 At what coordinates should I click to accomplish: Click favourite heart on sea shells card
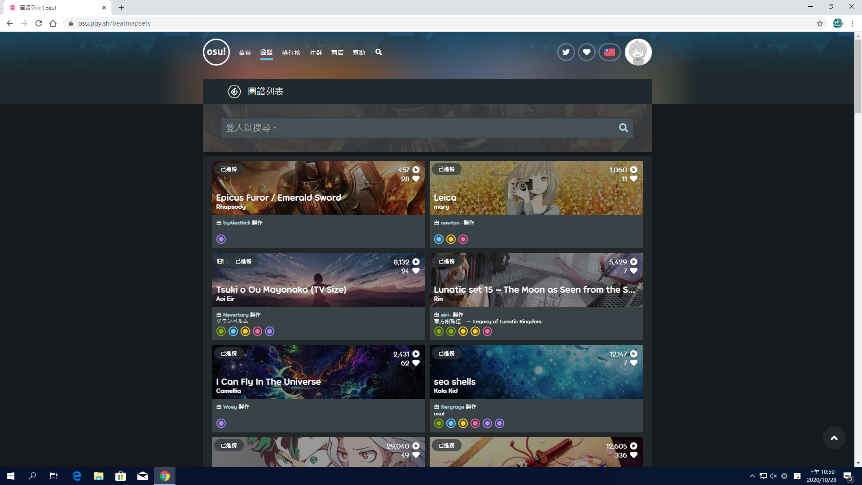pyautogui.click(x=633, y=363)
